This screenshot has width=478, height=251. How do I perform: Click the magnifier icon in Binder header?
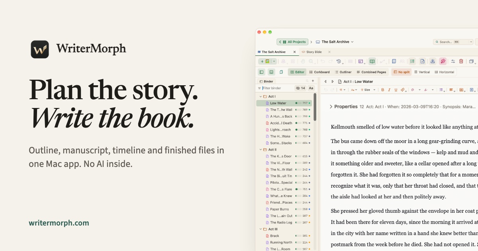[307, 81]
